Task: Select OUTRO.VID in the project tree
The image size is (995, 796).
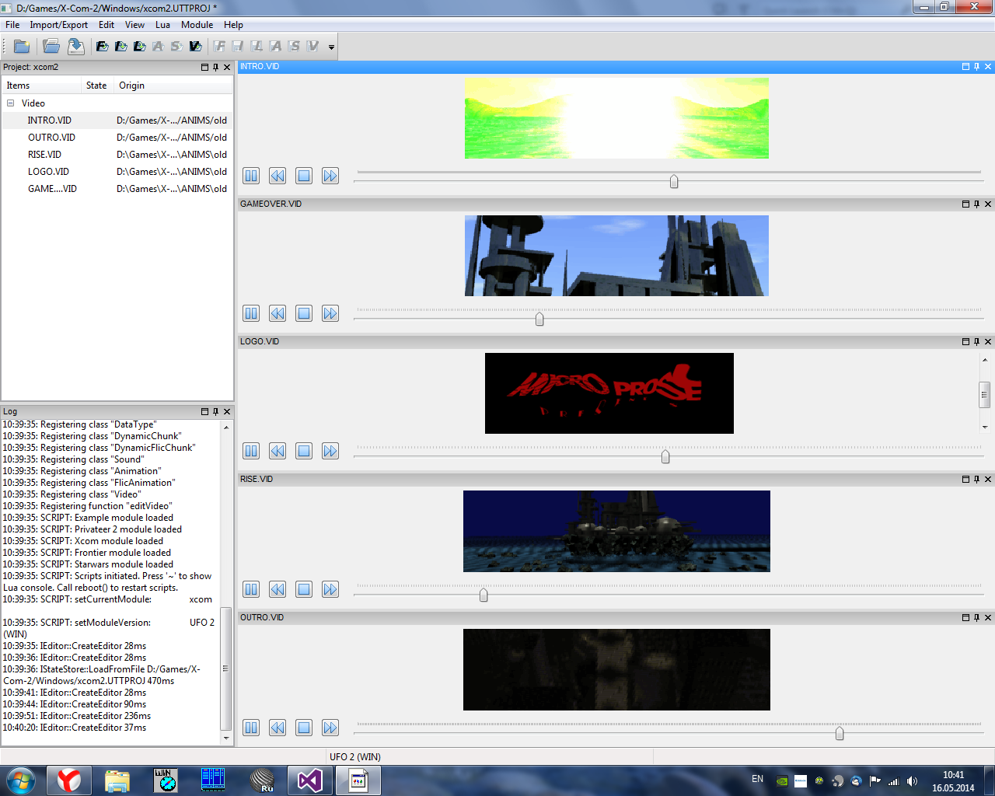Action: tap(51, 138)
